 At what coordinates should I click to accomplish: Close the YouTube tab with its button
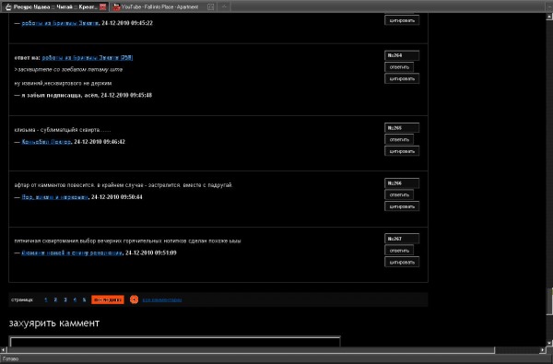(x=210, y=6)
